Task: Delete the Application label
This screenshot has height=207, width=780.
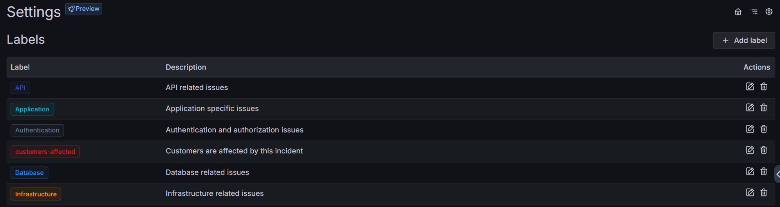Action: (764, 108)
